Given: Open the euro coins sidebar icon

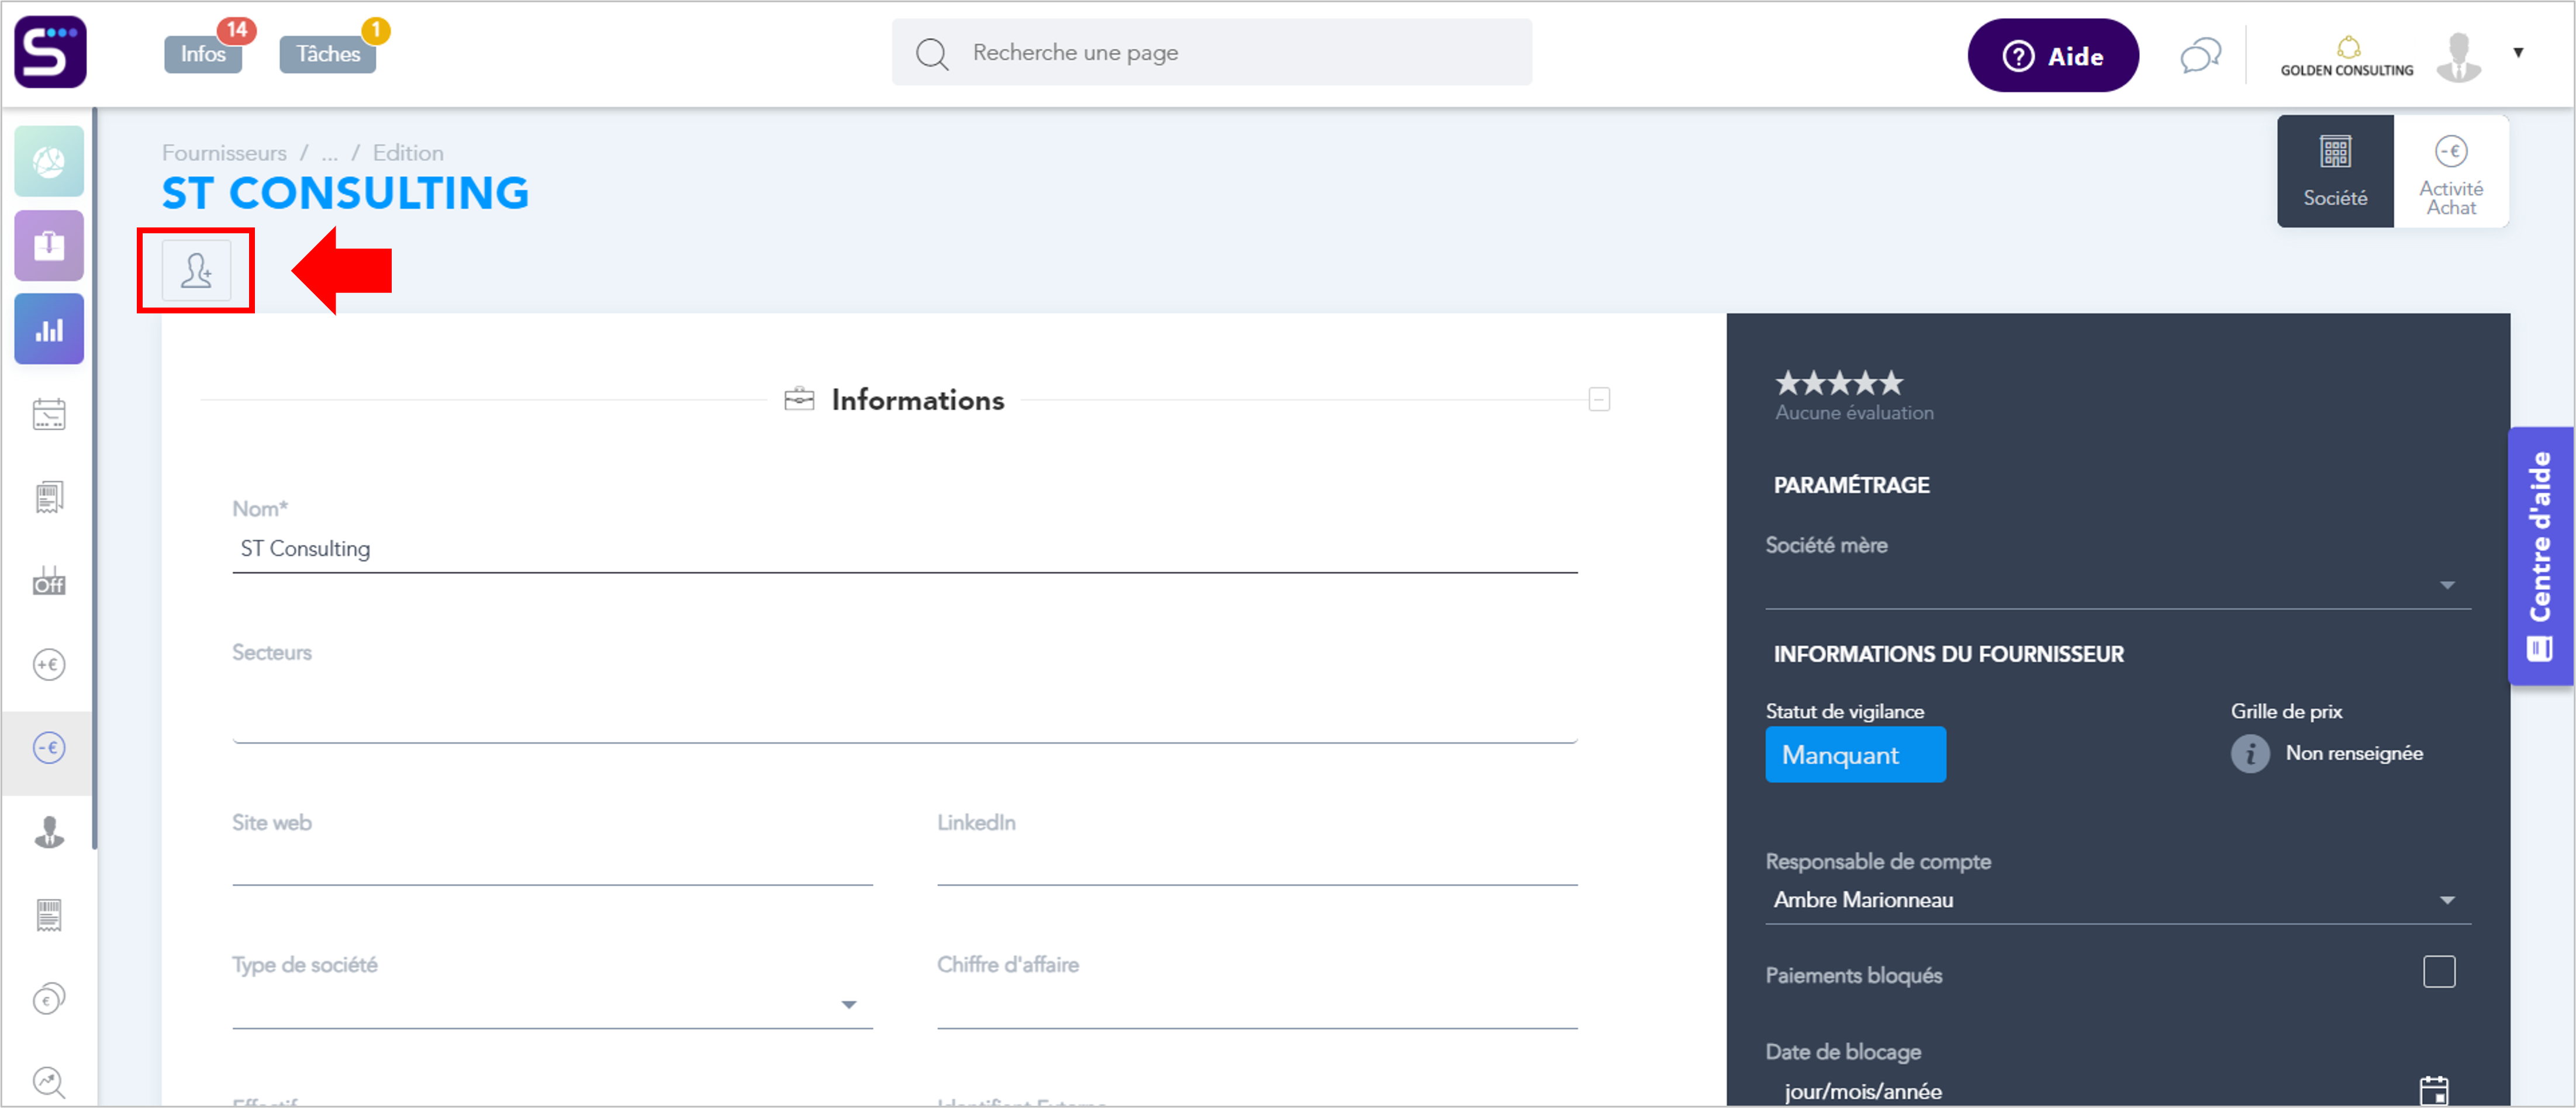Looking at the screenshot, I should [x=49, y=999].
